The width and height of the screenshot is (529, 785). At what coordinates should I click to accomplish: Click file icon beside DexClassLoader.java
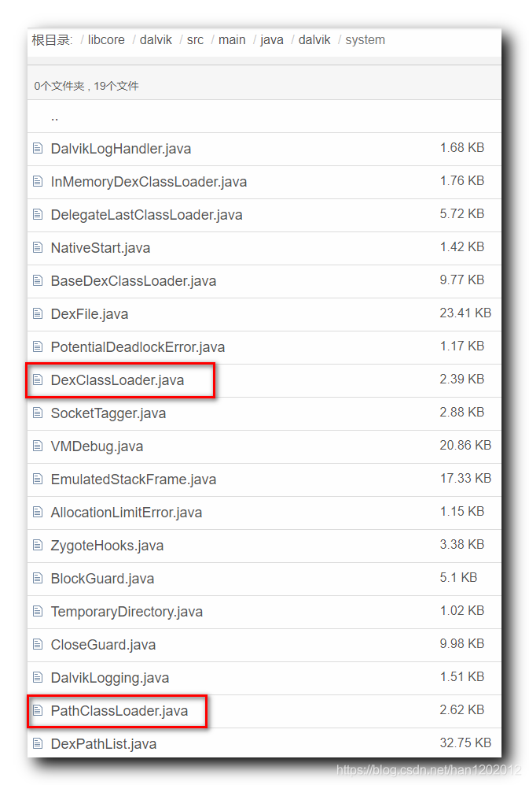tap(38, 380)
